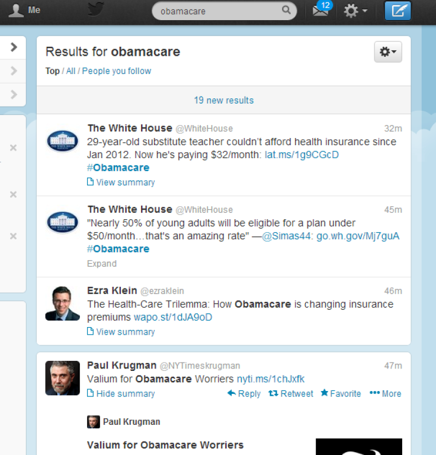Viewport: 436px width, 455px height.
Task: Click the 32m timestamp
Action: tap(393, 128)
